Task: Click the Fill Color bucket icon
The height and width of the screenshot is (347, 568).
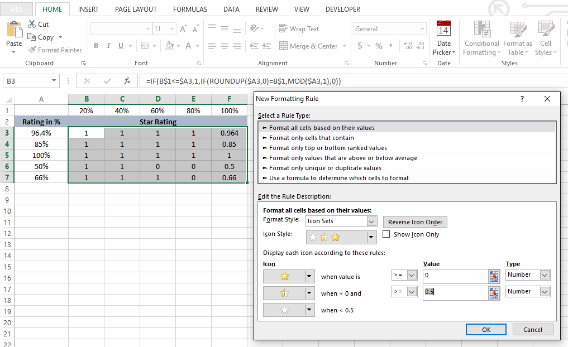Action: tap(169, 46)
